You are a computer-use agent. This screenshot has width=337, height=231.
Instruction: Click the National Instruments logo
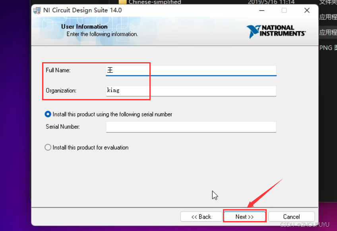[276, 32]
